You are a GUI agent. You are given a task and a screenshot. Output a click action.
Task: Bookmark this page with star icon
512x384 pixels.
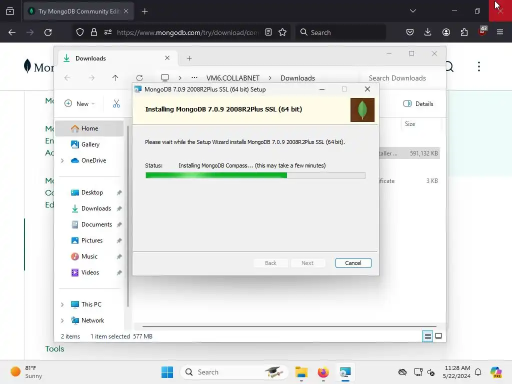coord(282,32)
